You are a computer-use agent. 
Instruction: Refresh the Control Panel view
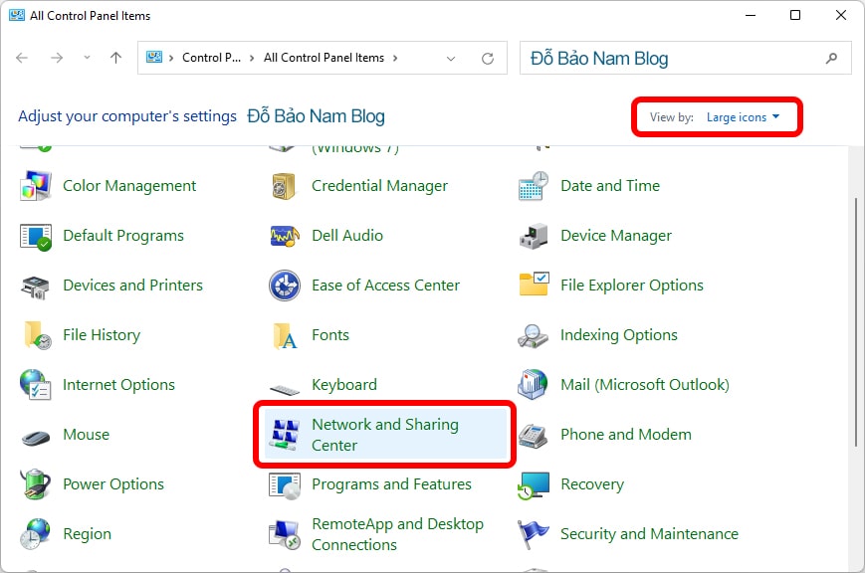[x=488, y=58]
